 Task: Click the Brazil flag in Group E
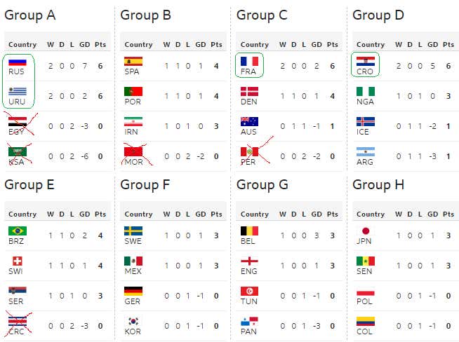coord(18,231)
